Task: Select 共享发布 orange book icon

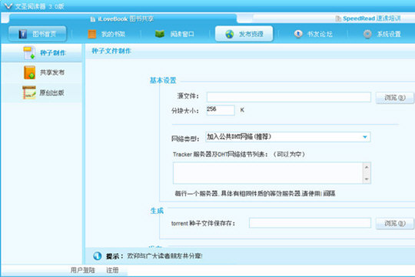Action: (x=29, y=72)
